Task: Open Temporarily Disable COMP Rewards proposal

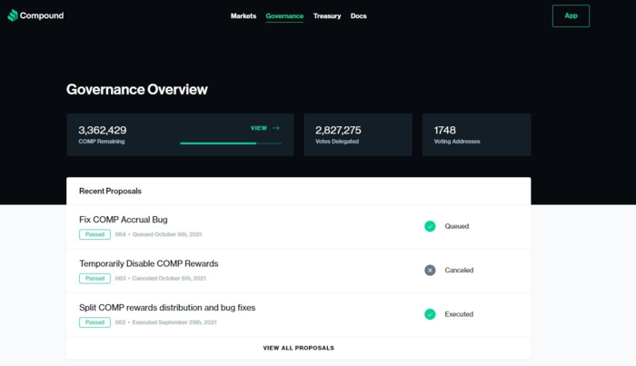Action: pos(149,263)
